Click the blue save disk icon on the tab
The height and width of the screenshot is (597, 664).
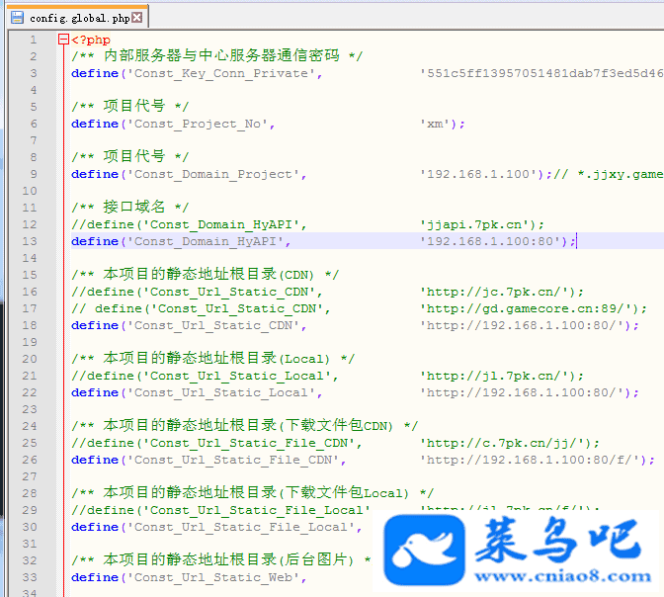pos(17,18)
